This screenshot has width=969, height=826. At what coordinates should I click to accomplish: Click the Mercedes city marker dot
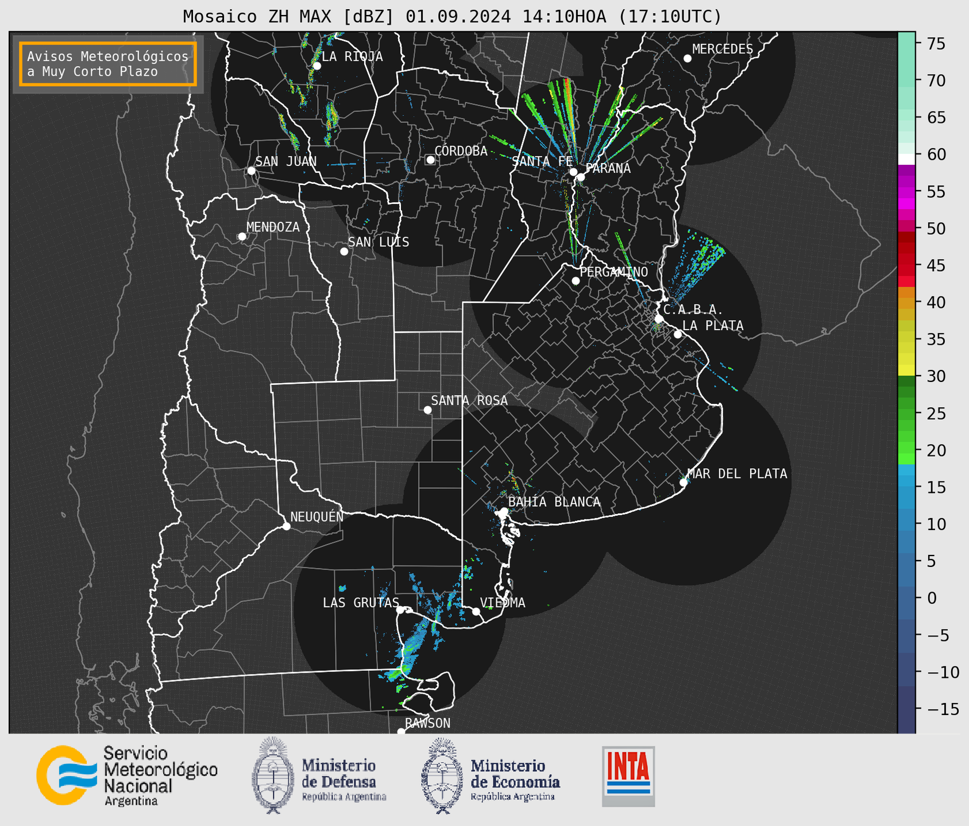(688, 59)
